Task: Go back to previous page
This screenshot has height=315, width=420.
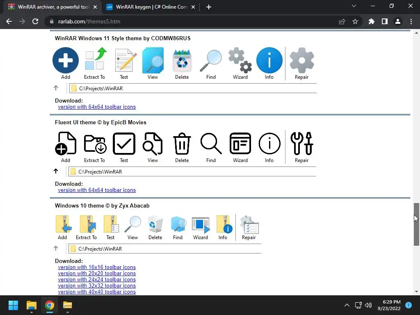Action: tap(9, 21)
